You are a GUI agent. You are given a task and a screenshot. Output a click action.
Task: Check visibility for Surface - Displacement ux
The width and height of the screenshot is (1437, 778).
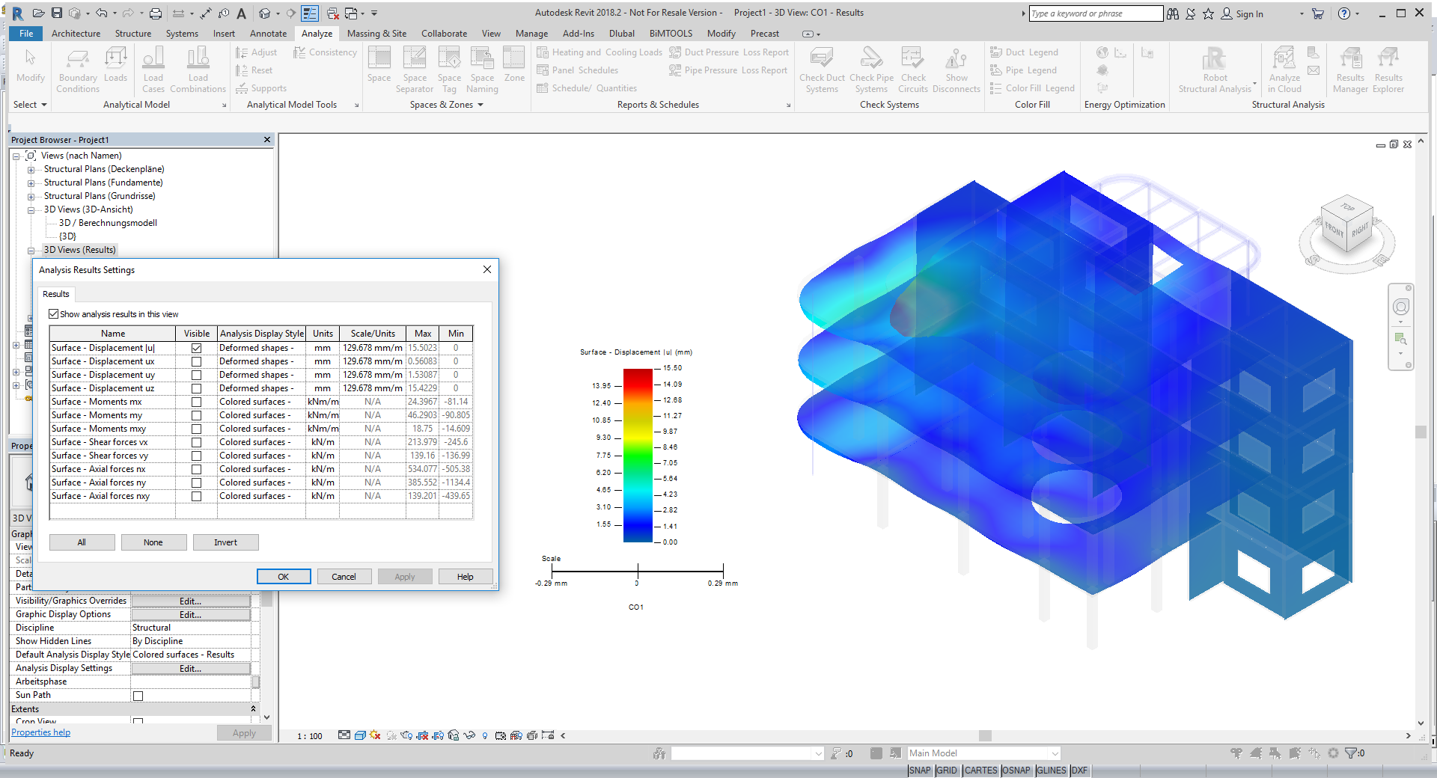pos(196,361)
